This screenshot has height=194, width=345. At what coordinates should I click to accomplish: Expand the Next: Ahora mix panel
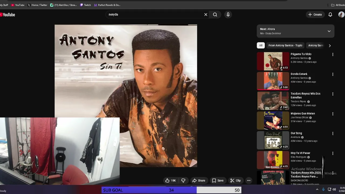(329, 31)
